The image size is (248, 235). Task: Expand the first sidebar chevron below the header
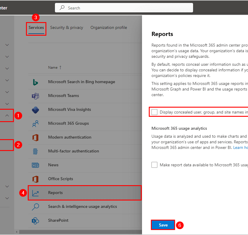click(7, 45)
